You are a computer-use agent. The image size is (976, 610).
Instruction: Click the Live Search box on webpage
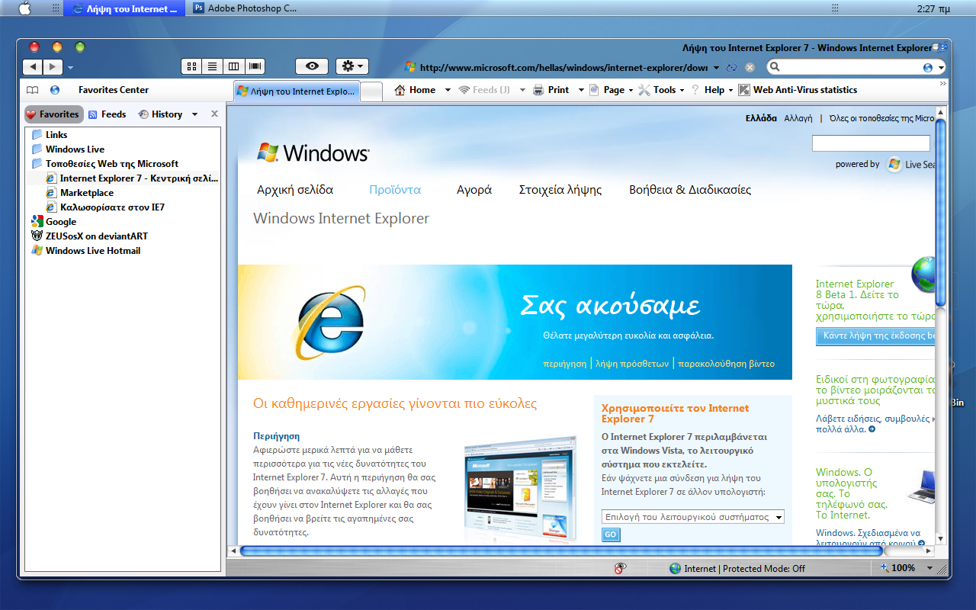click(871, 143)
